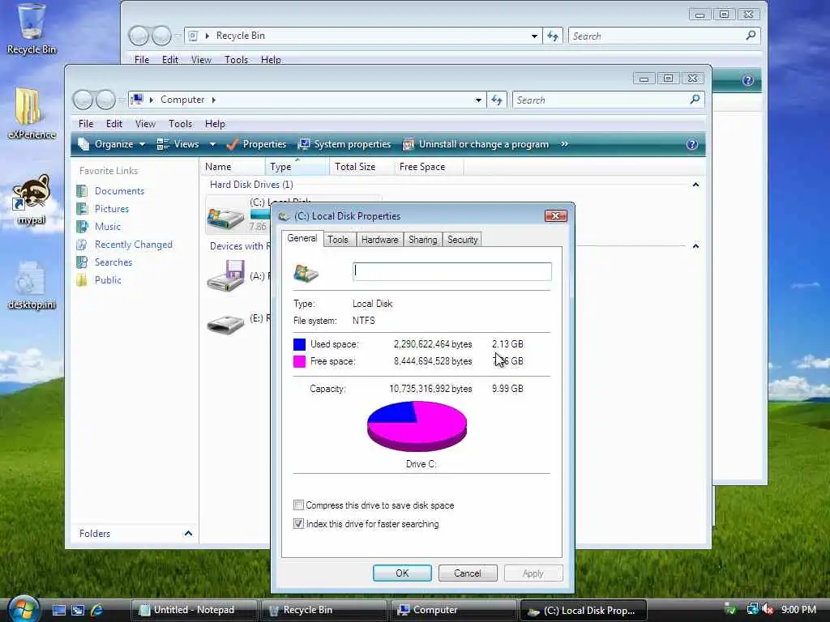Select the floppy drive A: icon
This screenshot has width=830, height=622.
pyautogui.click(x=226, y=275)
